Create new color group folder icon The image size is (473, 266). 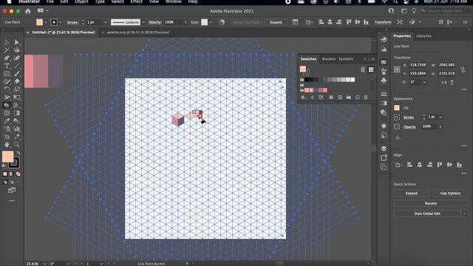tap(349, 98)
